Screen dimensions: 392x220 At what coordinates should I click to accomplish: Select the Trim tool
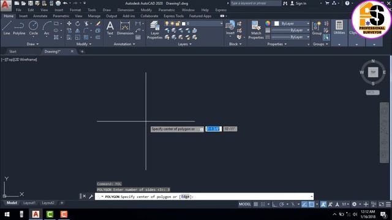[x=86, y=23]
